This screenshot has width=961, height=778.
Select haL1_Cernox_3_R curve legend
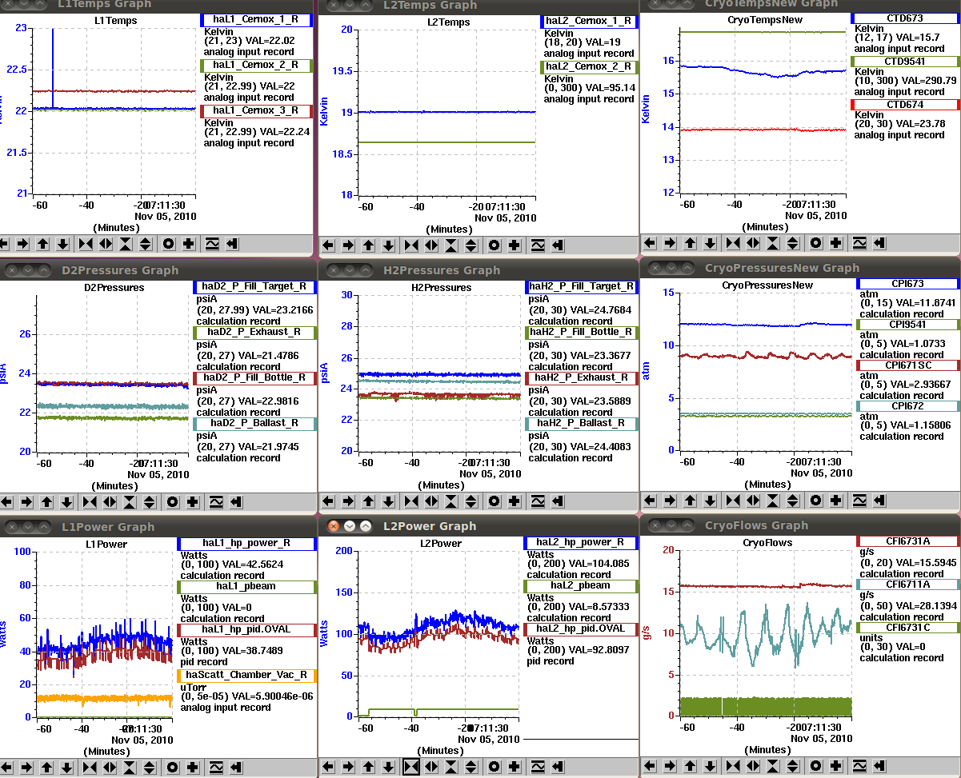[x=256, y=111]
